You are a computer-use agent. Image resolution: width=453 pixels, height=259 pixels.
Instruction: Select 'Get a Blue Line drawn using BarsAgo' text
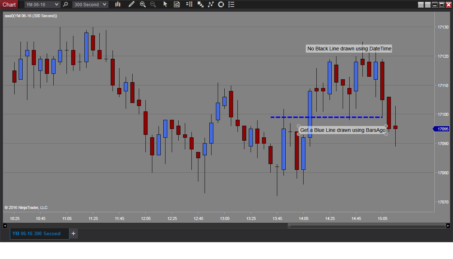click(343, 130)
